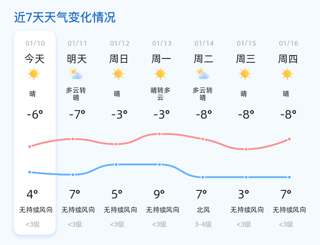
Task: Click the blue curve point for 周四
Action: (x=289, y=177)
